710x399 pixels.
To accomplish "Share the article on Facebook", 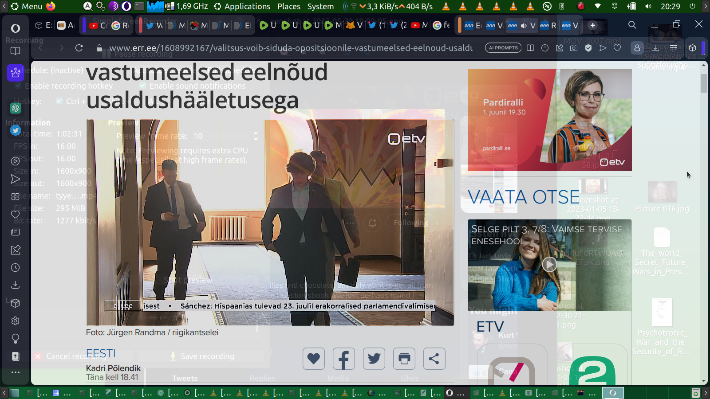I will tap(344, 359).
